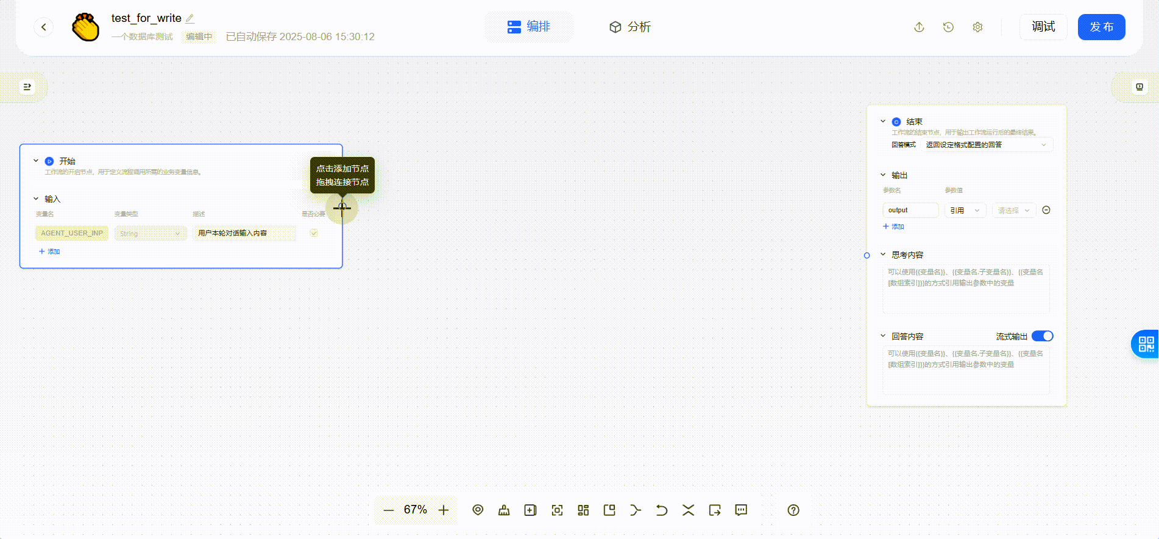The width and height of the screenshot is (1159, 539).
Task: Click the add node square-plus icon
Action: click(x=530, y=510)
